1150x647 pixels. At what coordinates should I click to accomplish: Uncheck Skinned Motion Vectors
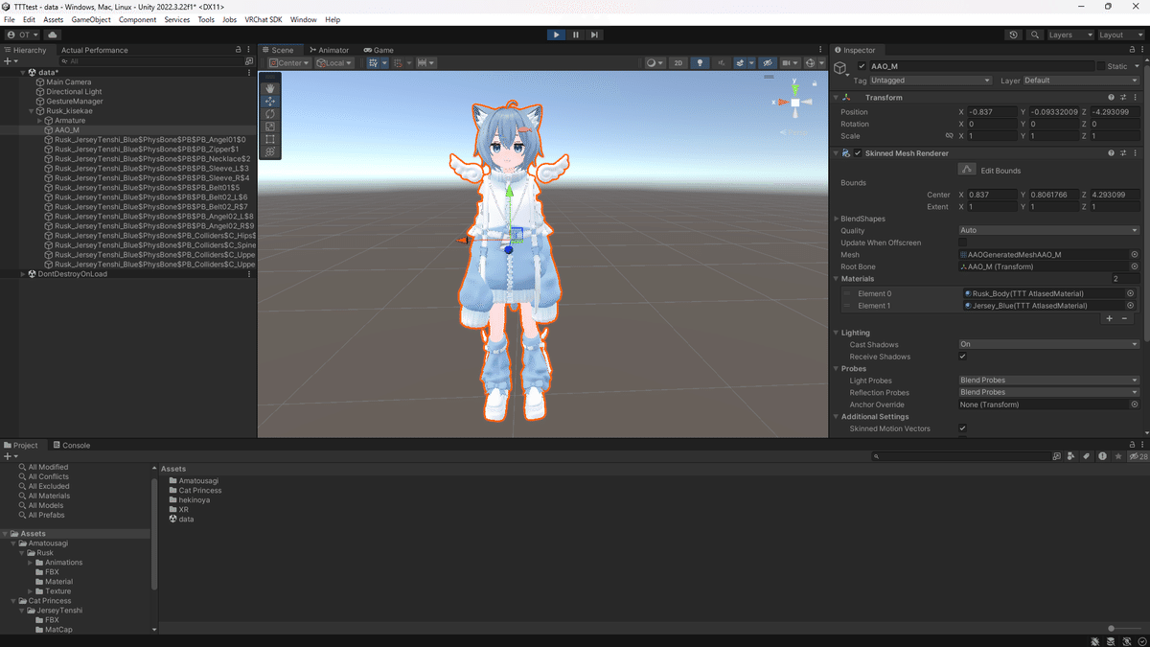pyautogui.click(x=961, y=428)
